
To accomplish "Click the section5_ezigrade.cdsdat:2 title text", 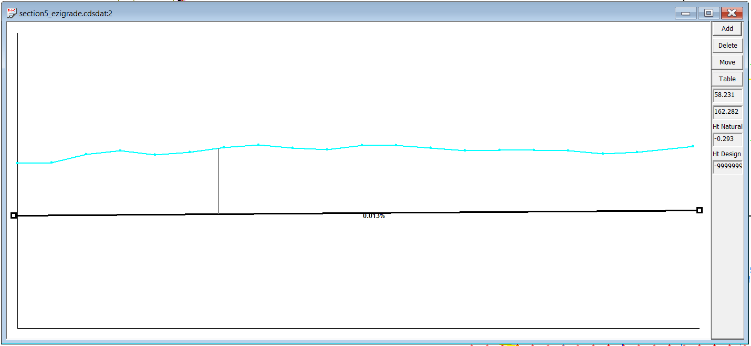I will click(66, 14).
